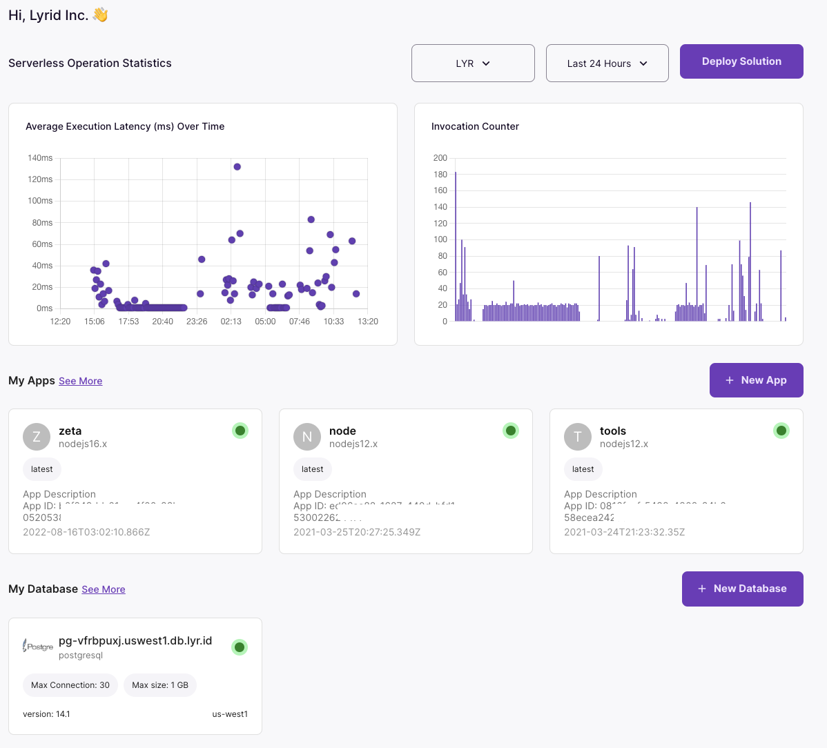Click the green status indicator on tools
827x748 pixels.
pos(781,431)
